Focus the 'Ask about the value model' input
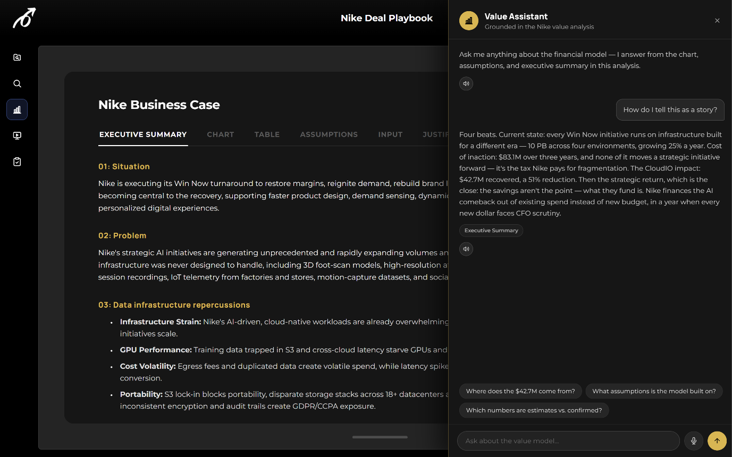The image size is (732, 457). [568, 441]
